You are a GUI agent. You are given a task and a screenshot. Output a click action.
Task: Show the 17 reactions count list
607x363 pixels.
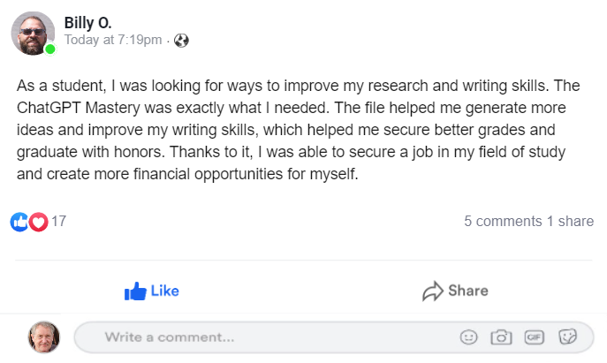coord(59,222)
